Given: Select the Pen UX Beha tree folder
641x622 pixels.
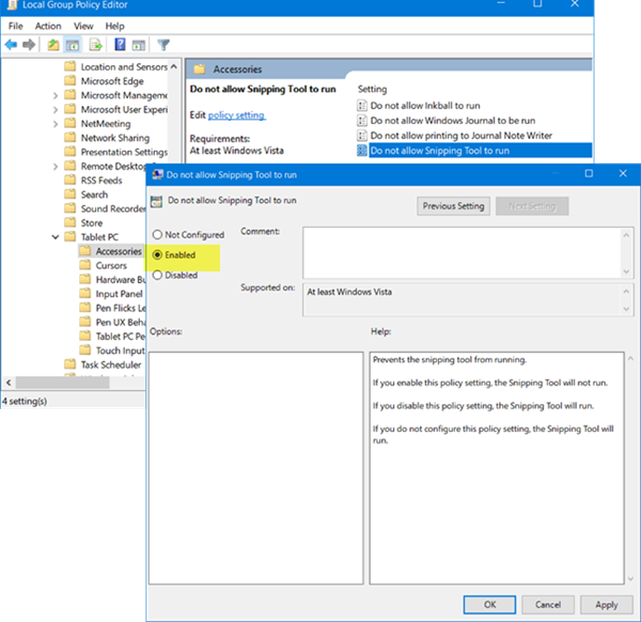Looking at the screenshot, I should (121, 323).
